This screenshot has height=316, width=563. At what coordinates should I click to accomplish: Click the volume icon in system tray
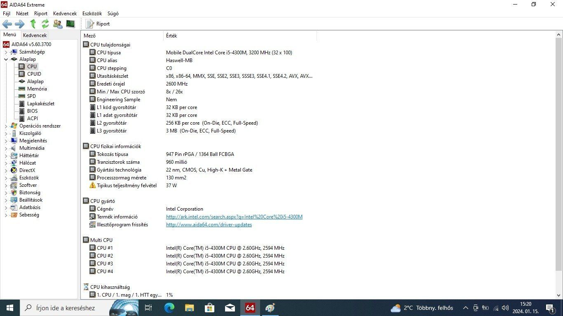[x=505, y=308]
